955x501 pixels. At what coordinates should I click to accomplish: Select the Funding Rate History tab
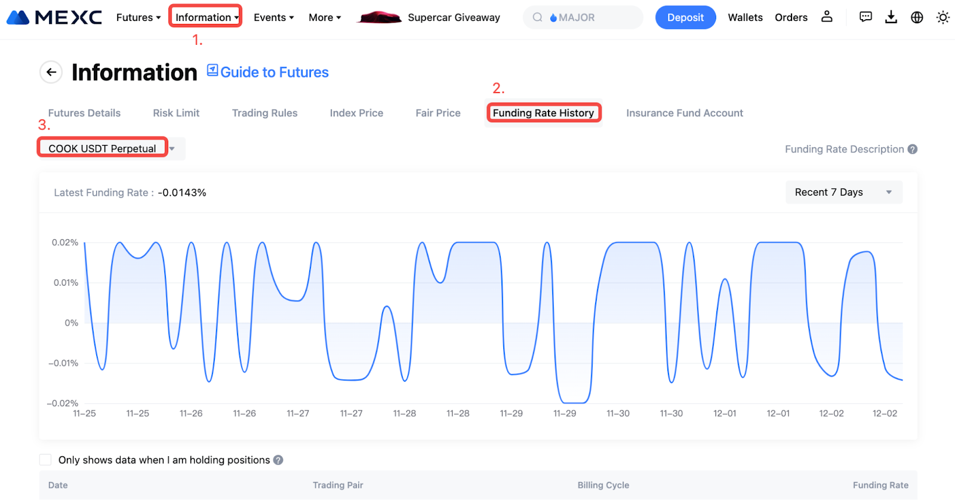543,113
